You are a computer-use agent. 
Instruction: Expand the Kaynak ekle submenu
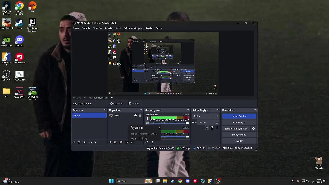pyautogui.click(x=145, y=128)
